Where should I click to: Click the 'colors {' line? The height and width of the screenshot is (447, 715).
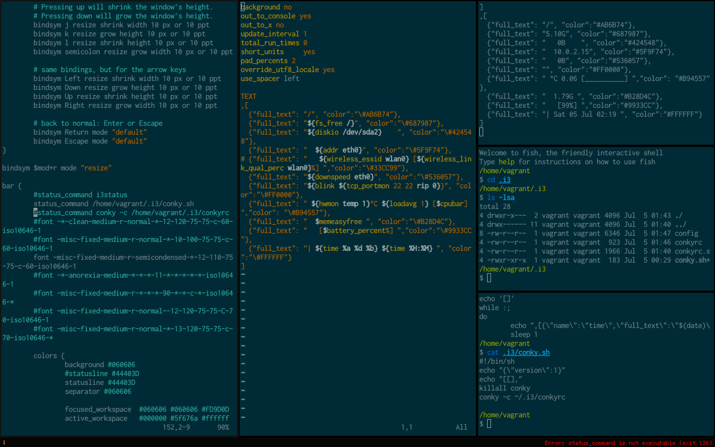tap(49, 356)
